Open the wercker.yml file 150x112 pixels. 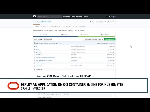coord(39,66)
